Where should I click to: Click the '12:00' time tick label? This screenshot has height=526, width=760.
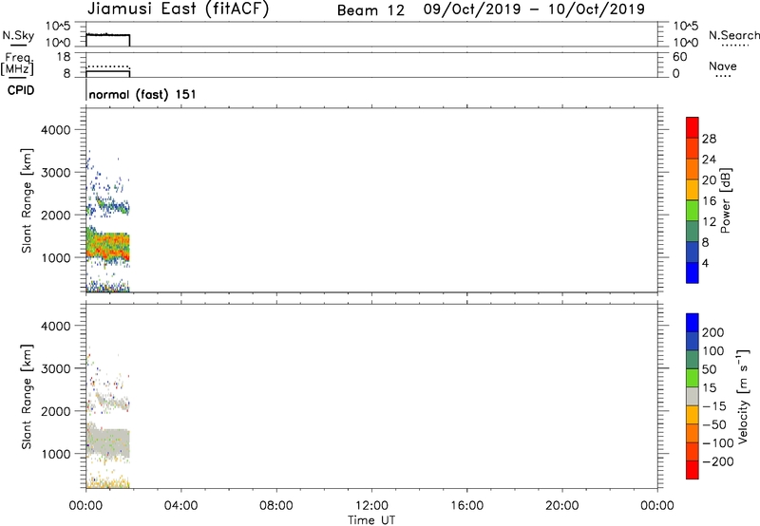click(x=371, y=506)
